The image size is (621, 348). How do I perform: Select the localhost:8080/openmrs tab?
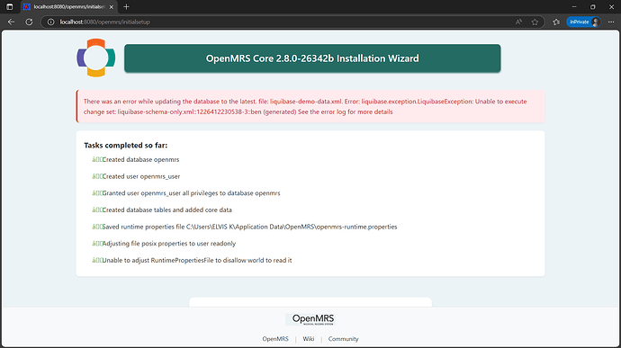pos(69,6)
